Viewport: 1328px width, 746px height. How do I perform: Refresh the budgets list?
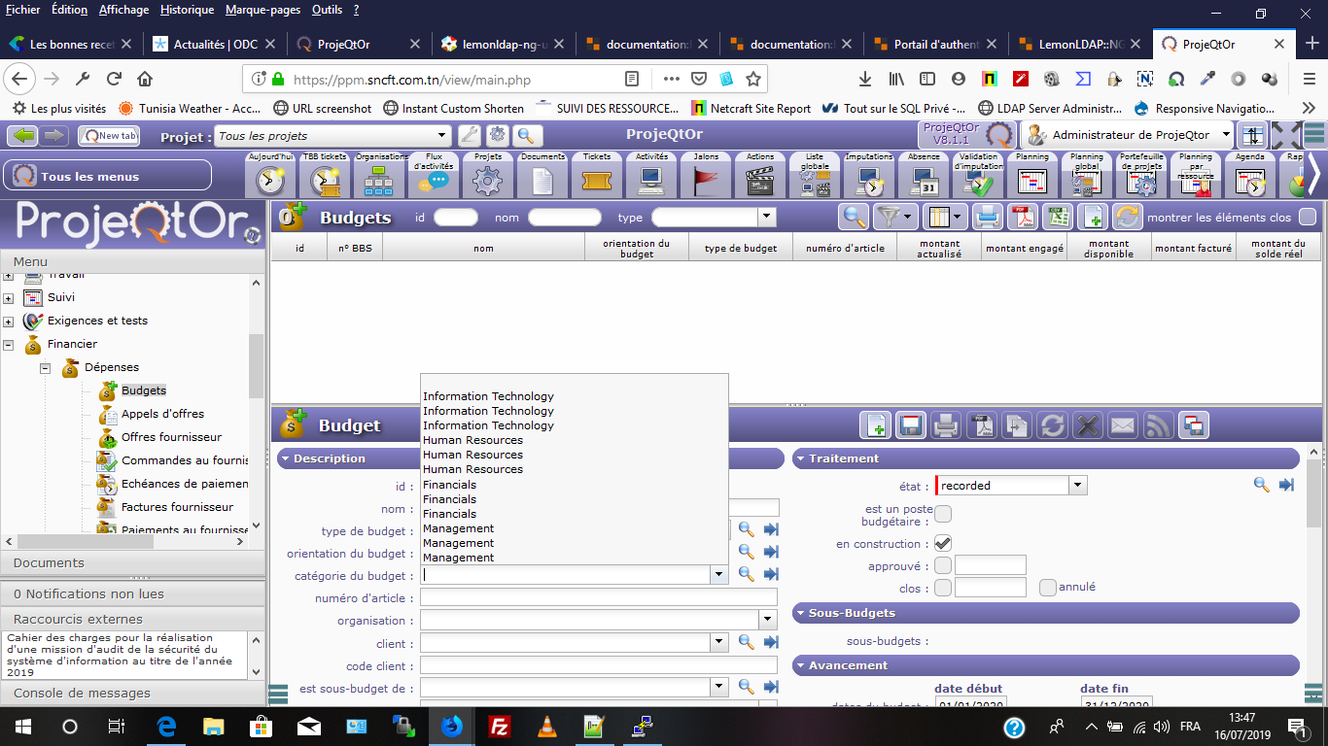1127,217
